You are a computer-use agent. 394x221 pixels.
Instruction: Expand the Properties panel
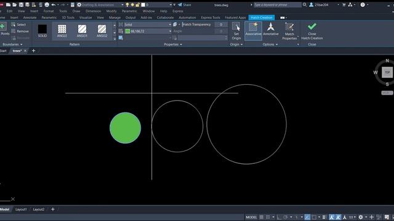[173, 44]
